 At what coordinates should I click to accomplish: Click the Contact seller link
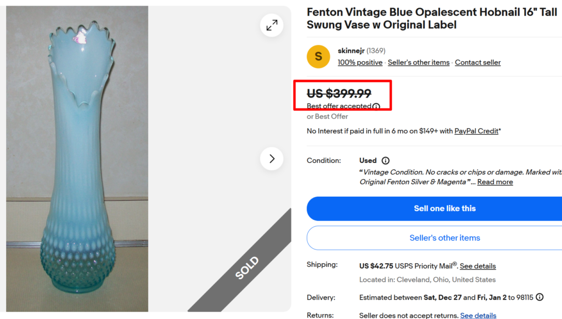click(477, 62)
